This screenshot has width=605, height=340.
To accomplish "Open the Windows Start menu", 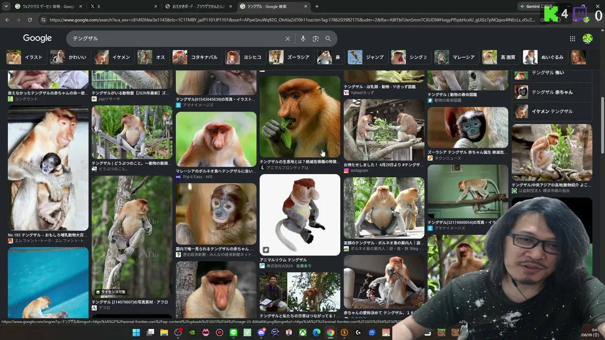I will tap(136, 332).
